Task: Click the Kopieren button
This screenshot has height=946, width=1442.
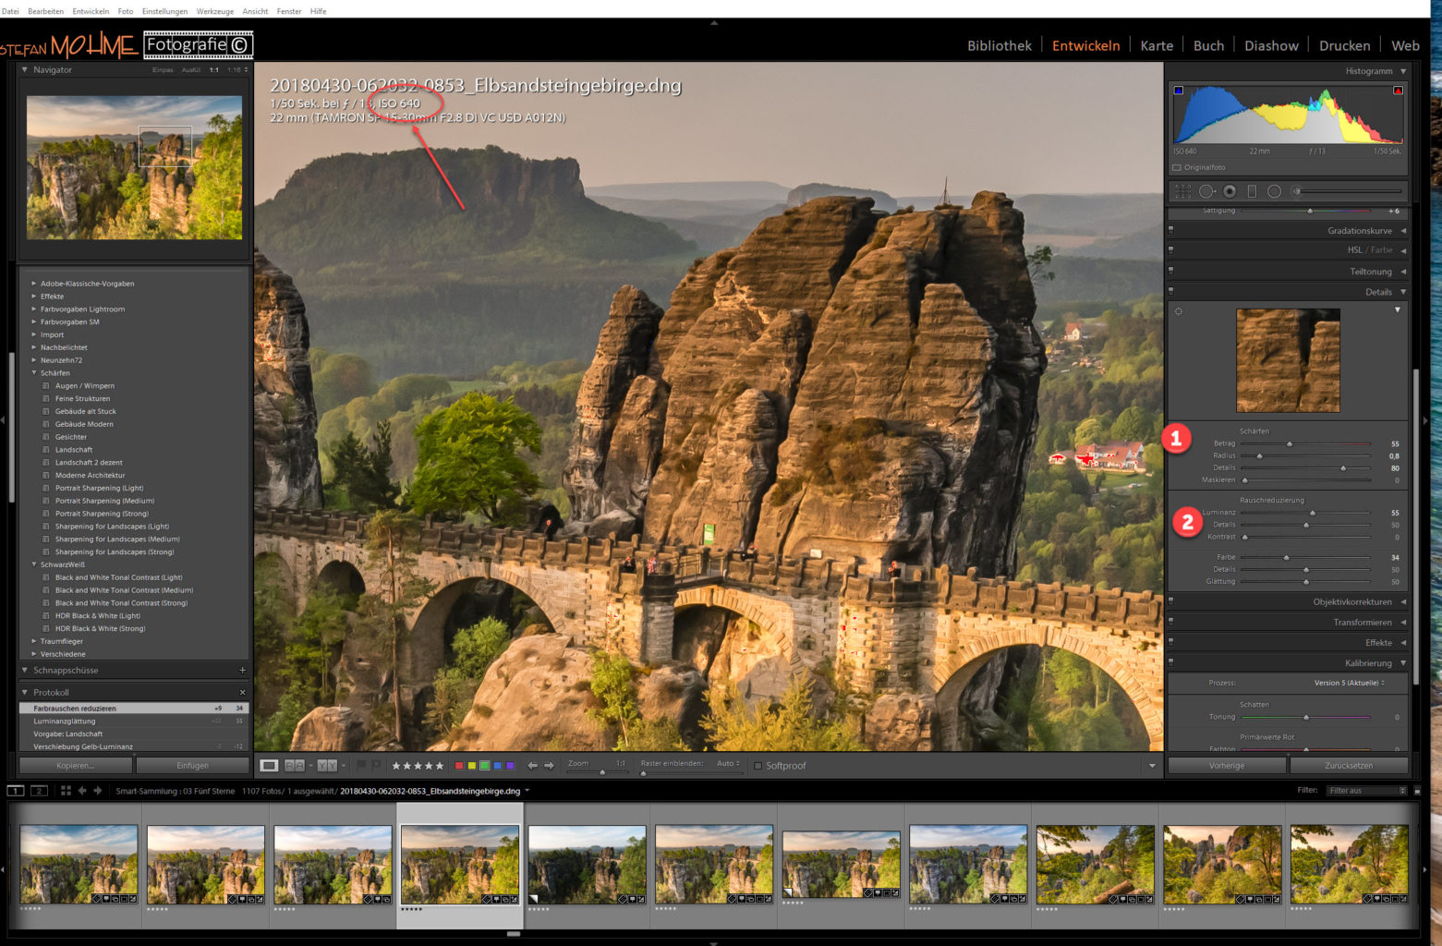Action: pyautogui.click(x=76, y=766)
